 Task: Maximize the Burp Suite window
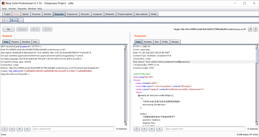click(245, 3)
